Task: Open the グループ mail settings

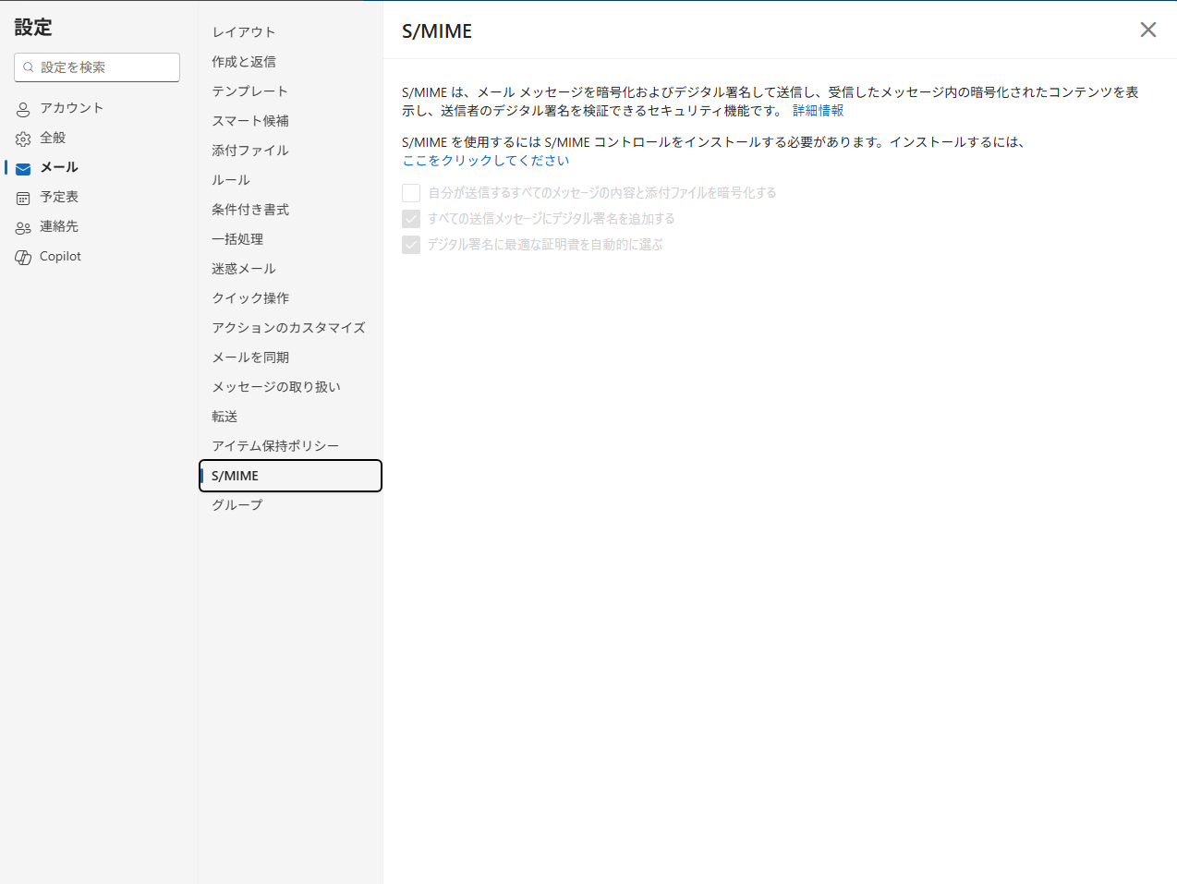Action: (x=290, y=505)
